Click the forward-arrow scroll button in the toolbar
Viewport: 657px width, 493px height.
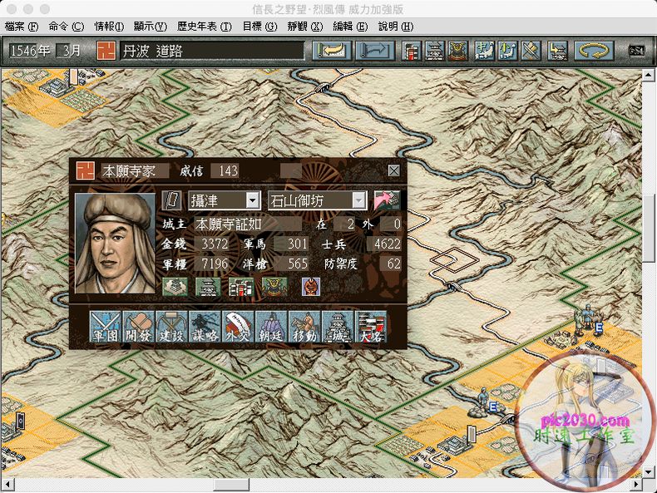375,51
